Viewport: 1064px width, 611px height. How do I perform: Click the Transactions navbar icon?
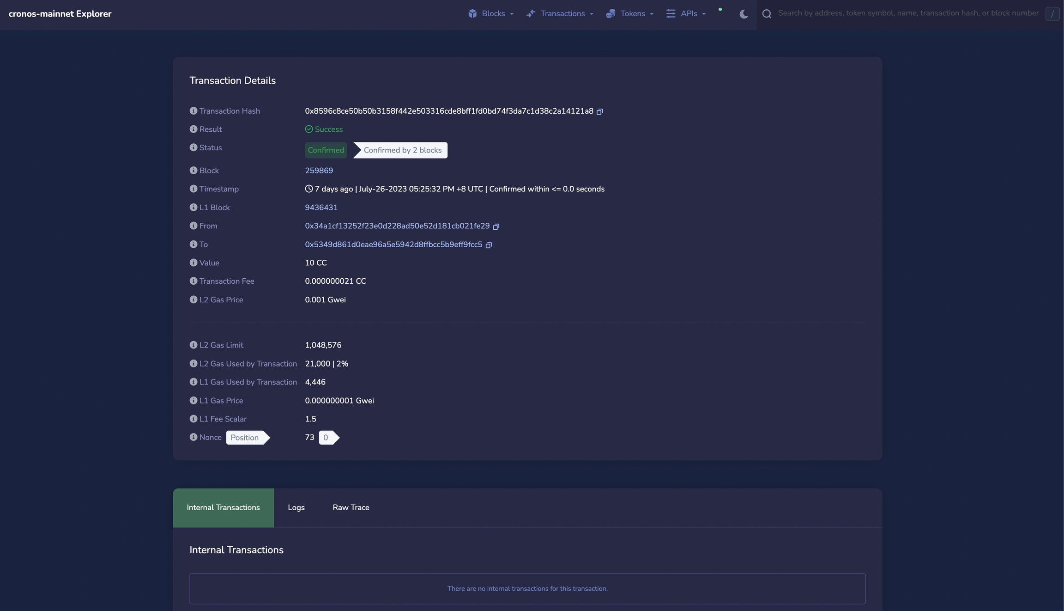click(531, 13)
